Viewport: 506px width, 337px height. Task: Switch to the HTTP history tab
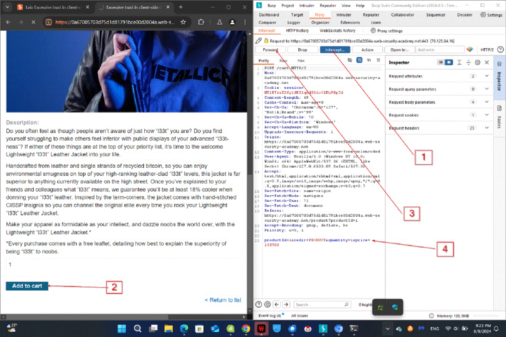297,31
